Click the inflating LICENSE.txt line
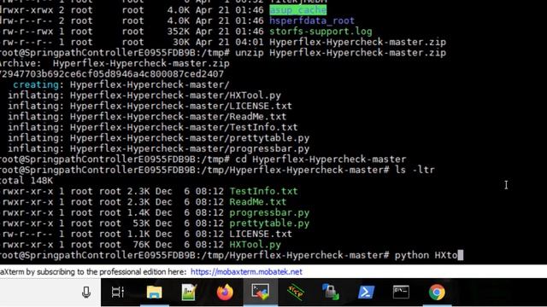This screenshot has width=547, height=307. (x=150, y=106)
